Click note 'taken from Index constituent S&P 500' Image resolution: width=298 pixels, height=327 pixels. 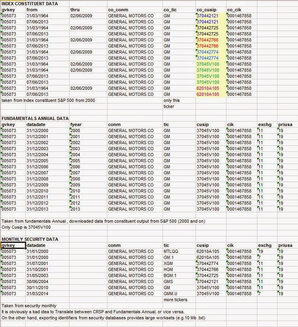(x=48, y=100)
